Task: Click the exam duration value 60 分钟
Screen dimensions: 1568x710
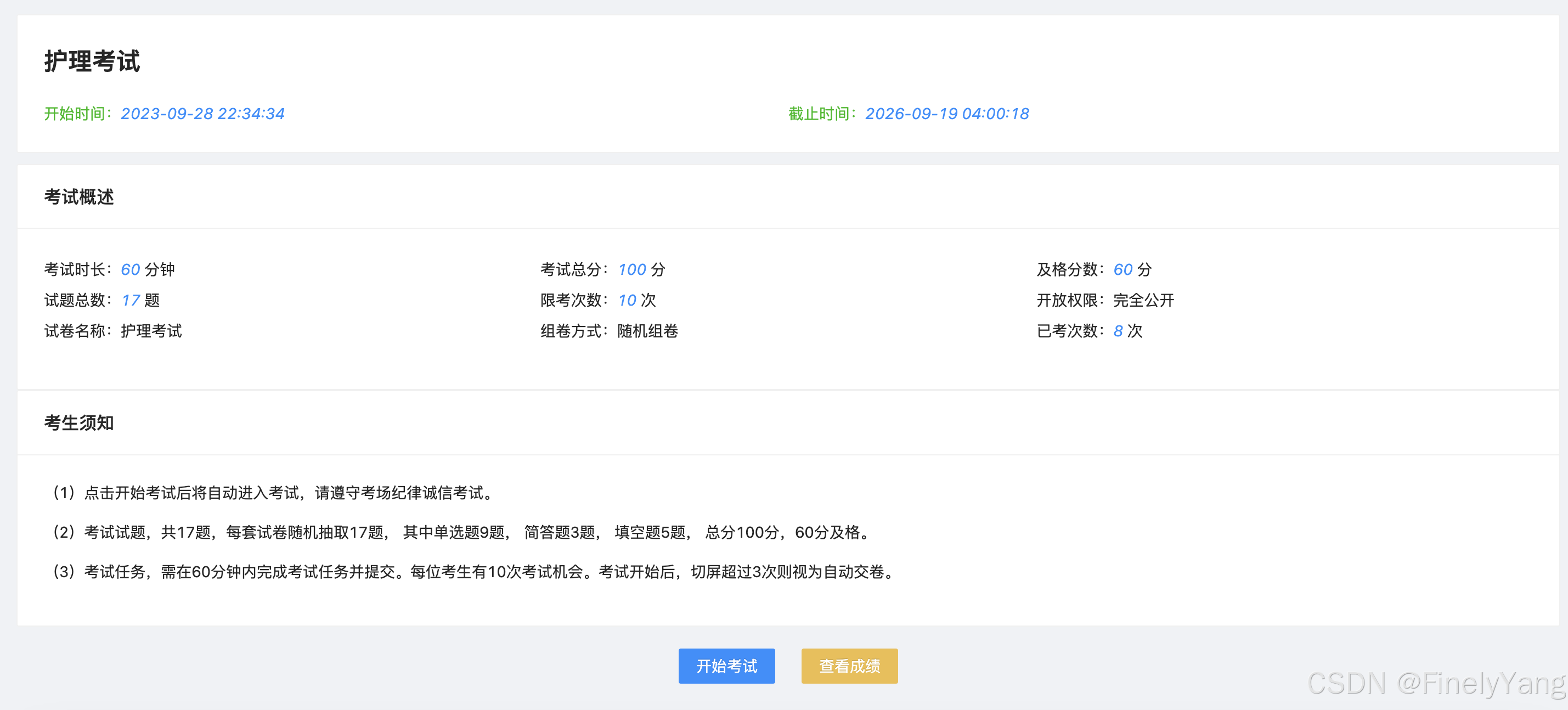Action: pos(147,269)
